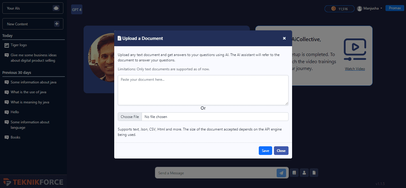Open the 'What is the use of java' chat
Screen dimensions: 406x188
28,92
